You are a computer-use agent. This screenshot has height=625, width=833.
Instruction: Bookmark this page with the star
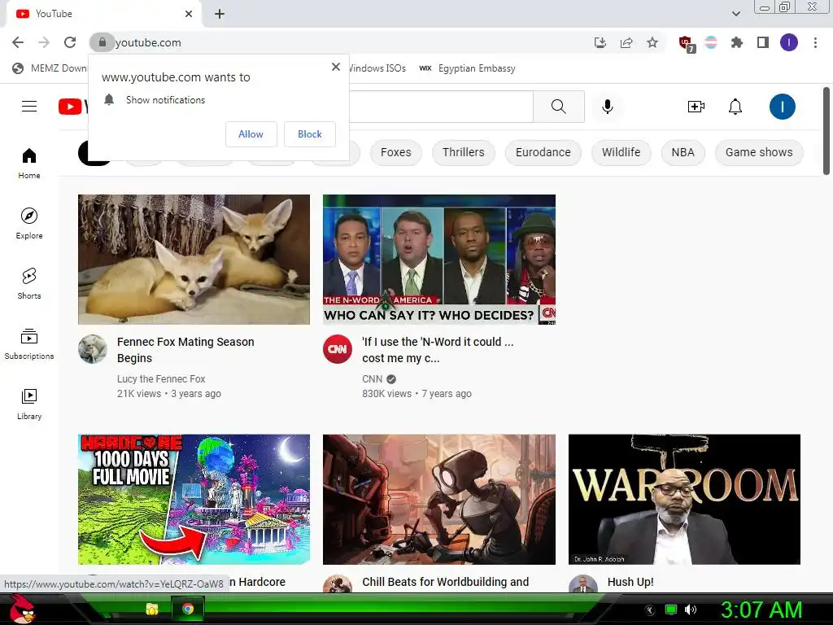pyautogui.click(x=652, y=42)
